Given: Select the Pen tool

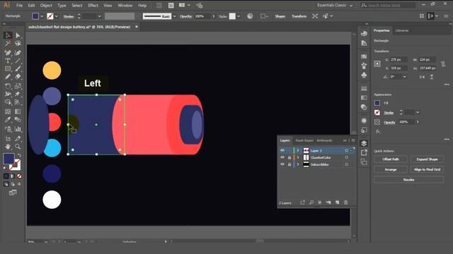Looking at the screenshot, I should click(x=8, y=53).
